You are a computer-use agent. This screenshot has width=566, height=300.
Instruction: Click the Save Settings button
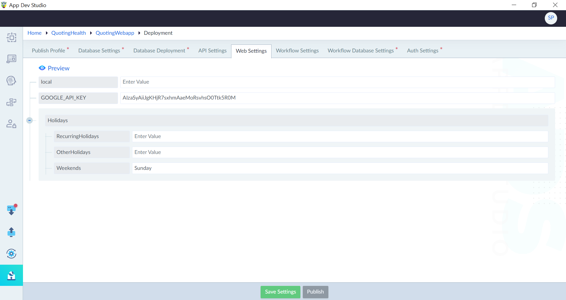point(280,292)
